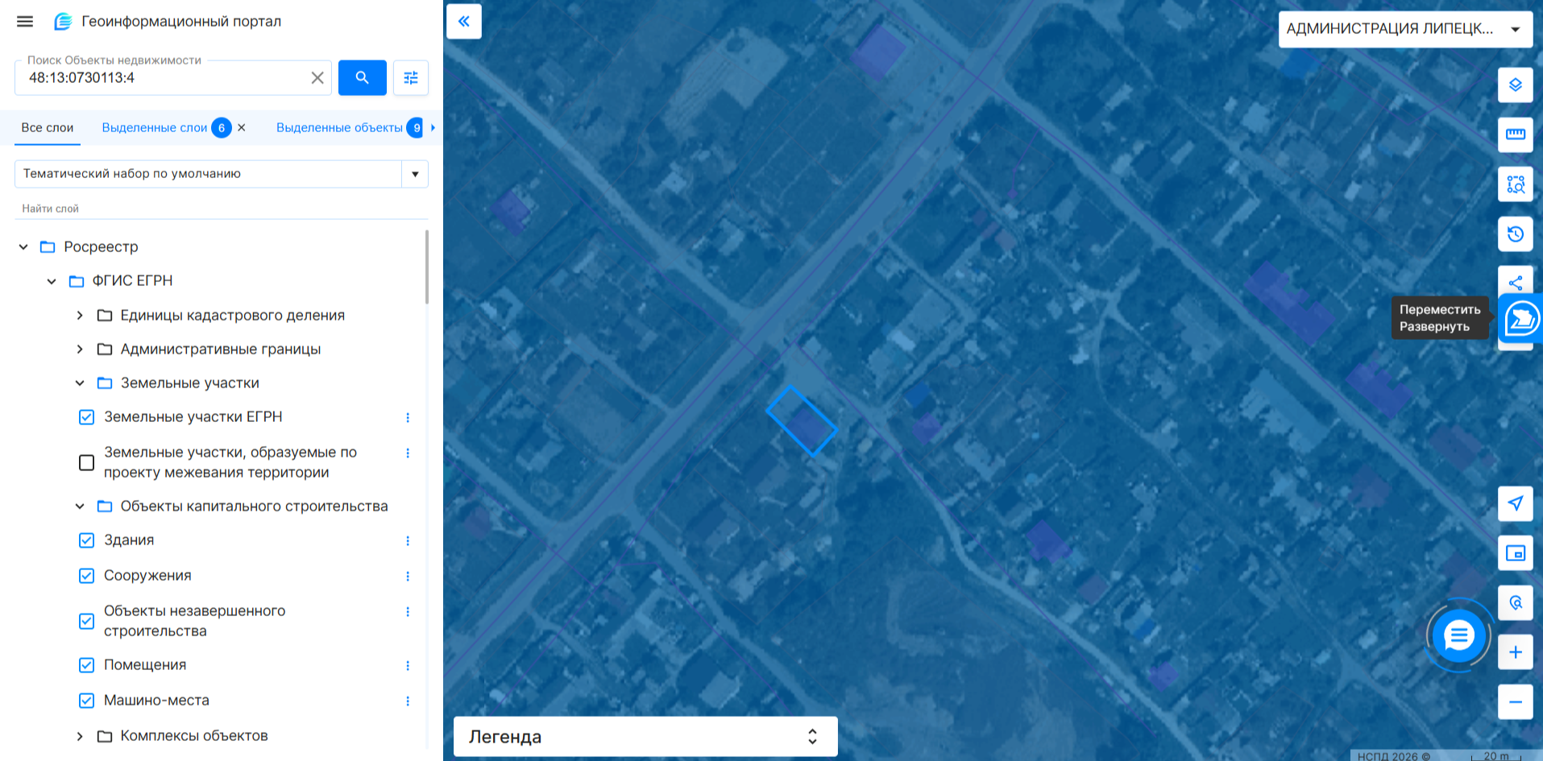
Task: Click the floating map widget icon
Action: click(1521, 319)
